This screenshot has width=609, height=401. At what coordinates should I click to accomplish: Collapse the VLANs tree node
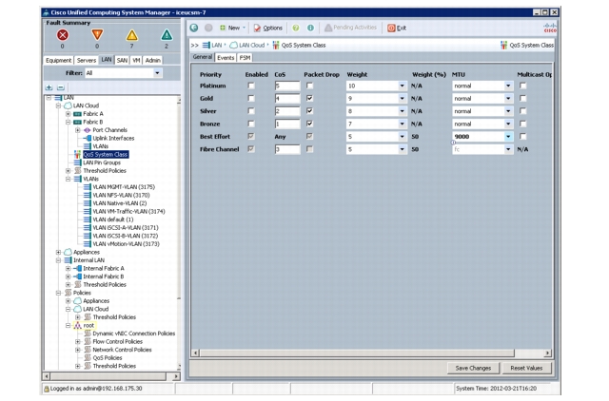[x=68, y=179]
